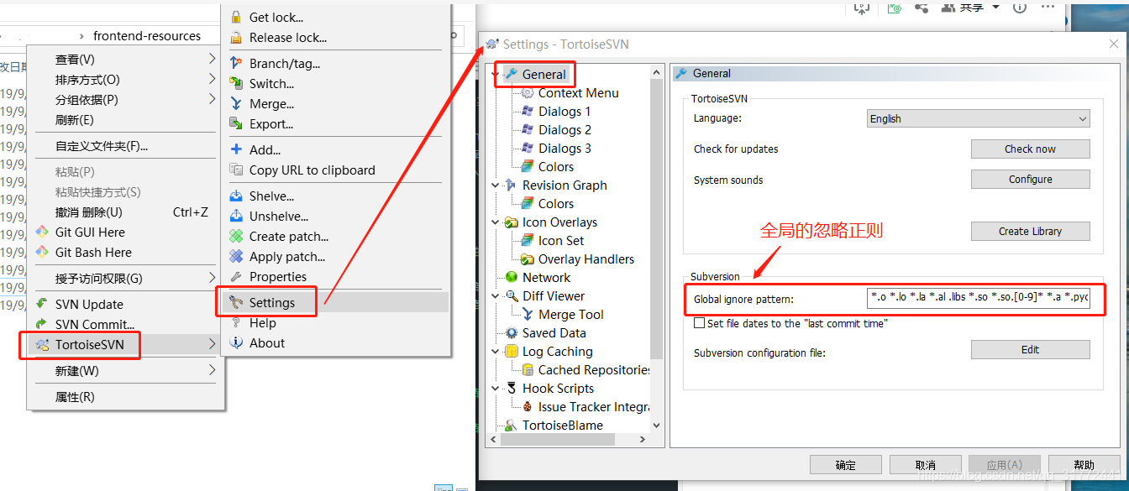
Task: Collapse the General tree node
Action: (496, 75)
